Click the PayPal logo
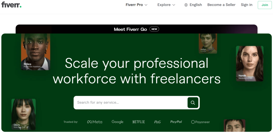Image resolution: width=273 pixels, height=133 pixels. (176, 122)
